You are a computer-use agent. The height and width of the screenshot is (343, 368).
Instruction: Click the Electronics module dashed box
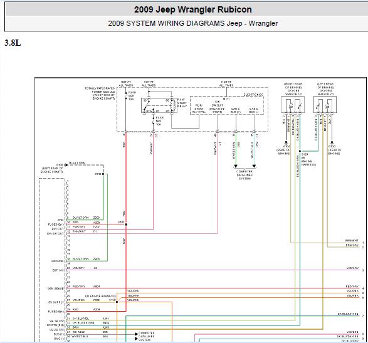227,105
